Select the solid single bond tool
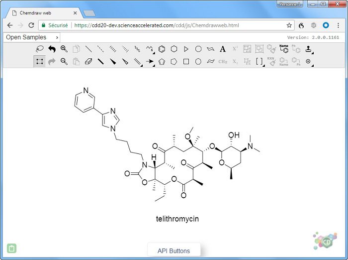Screen dimensions: 348x260 click(x=88, y=49)
